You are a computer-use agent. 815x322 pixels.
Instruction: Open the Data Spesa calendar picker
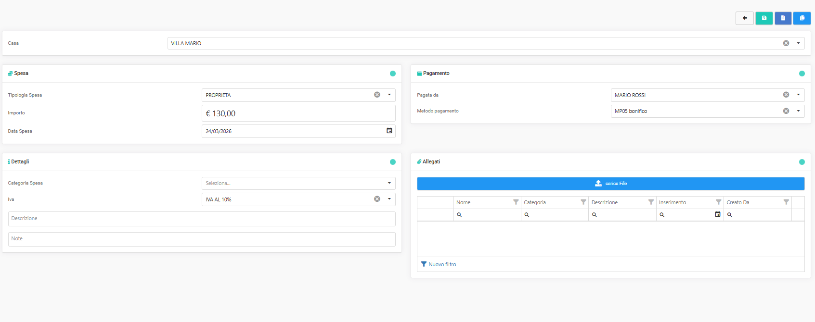tap(389, 131)
